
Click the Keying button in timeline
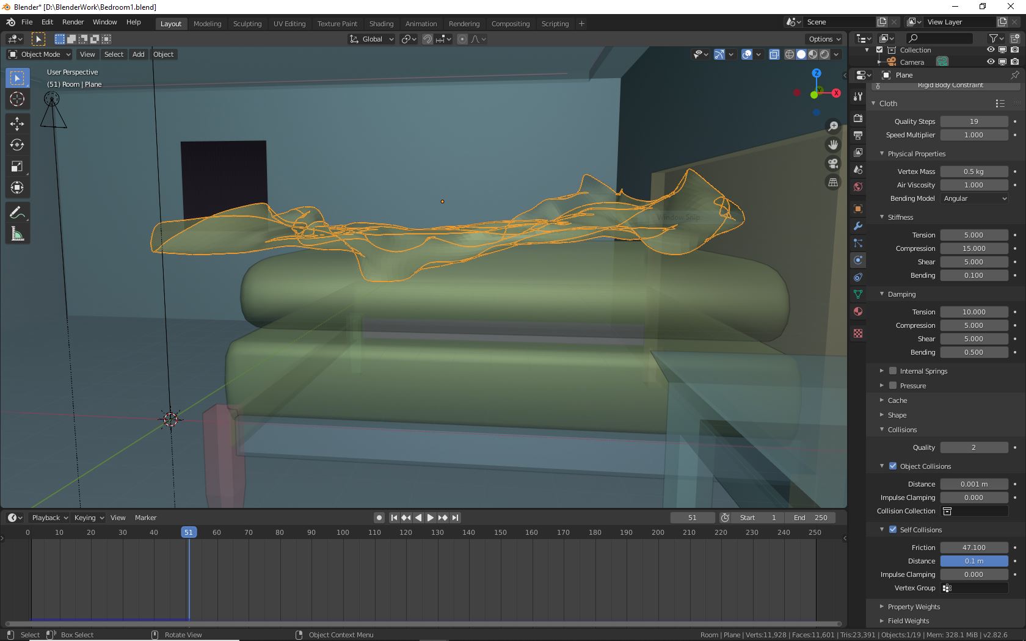[89, 518]
